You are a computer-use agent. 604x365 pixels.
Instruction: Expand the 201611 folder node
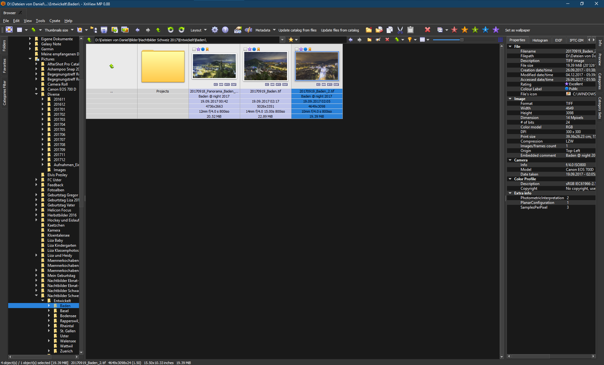pyautogui.click(x=43, y=99)
